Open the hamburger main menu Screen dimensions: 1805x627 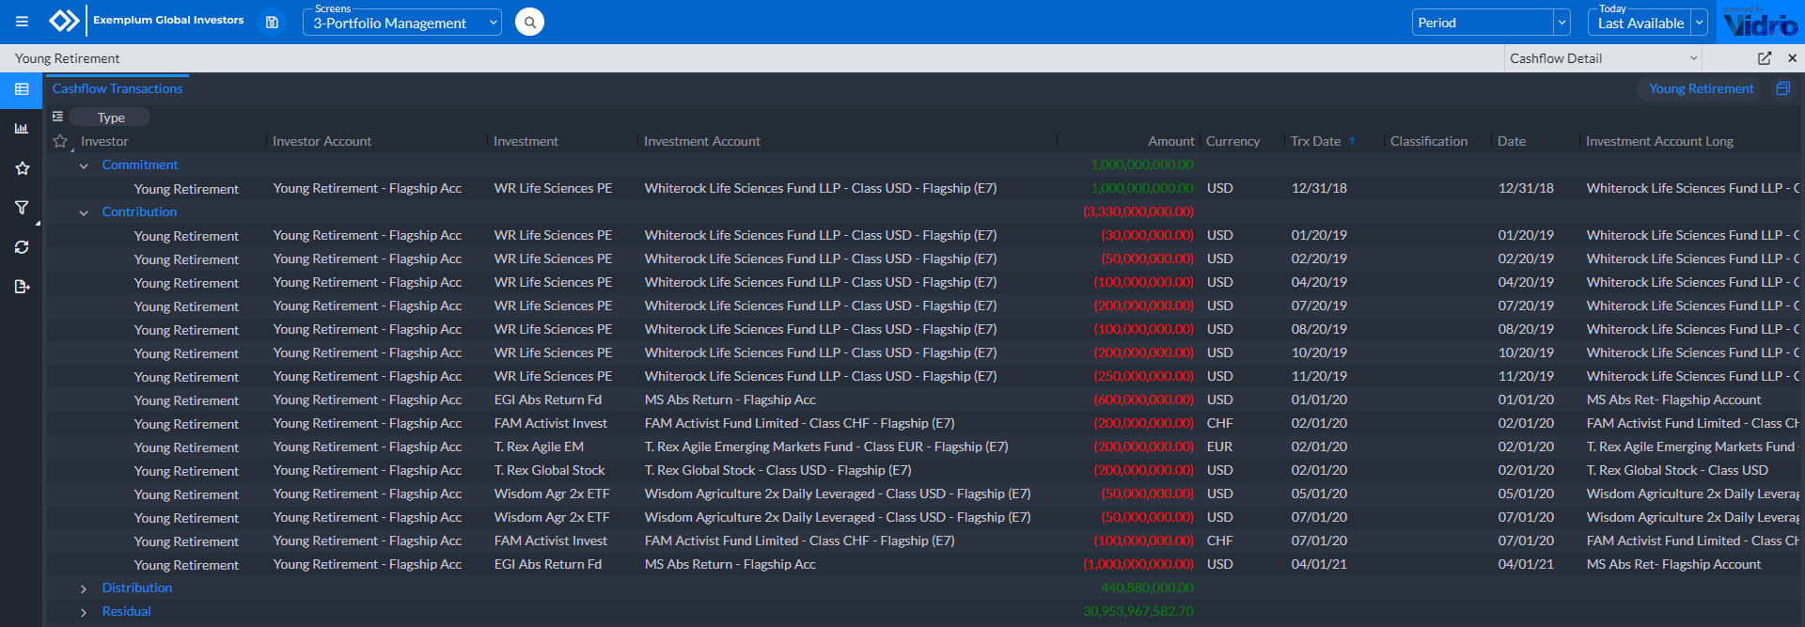[22, 21]
